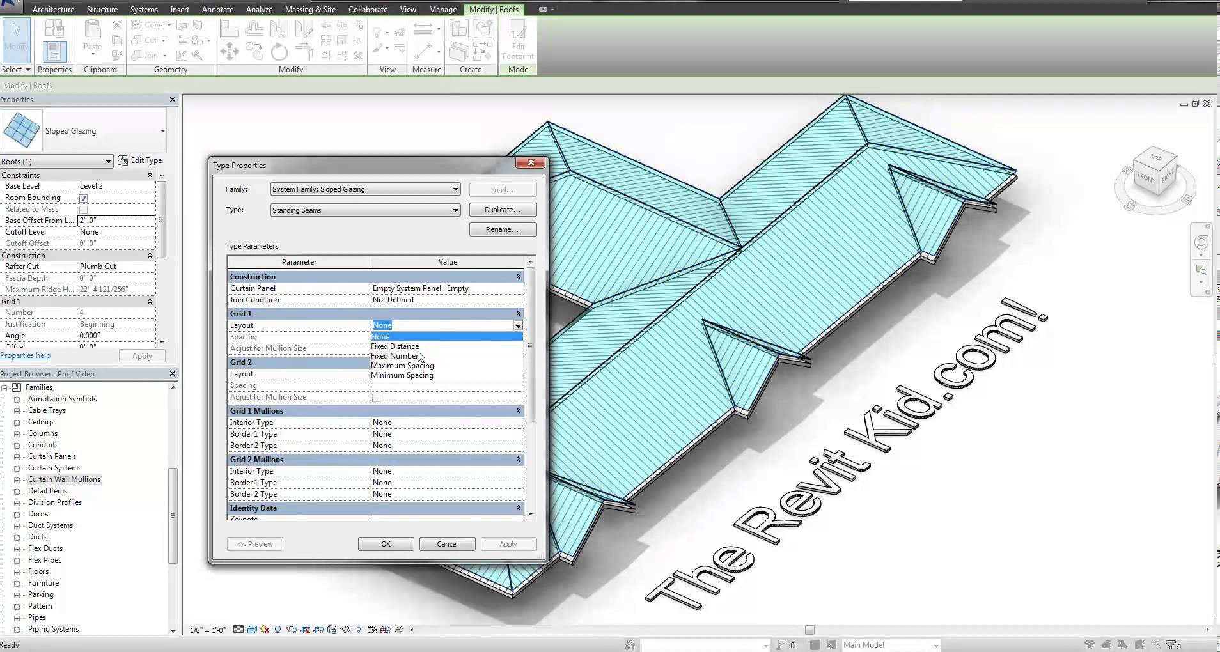1220x652 pixels.
Task: Open Type Properties from ribbon icon
Action: tap(54, 29)
